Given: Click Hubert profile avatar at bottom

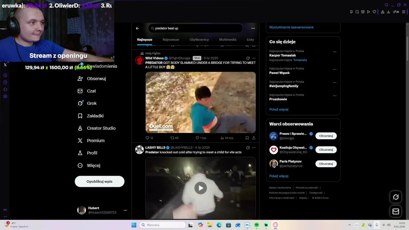Looking at the screenshot, I should [82, 210].
